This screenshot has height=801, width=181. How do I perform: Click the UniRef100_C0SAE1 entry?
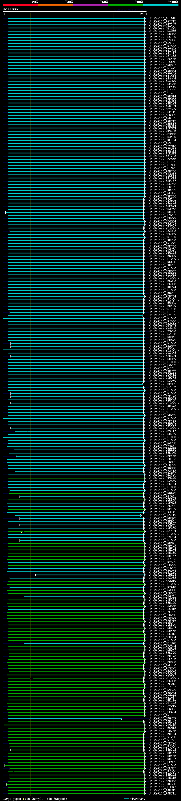[x=162, y=446]
